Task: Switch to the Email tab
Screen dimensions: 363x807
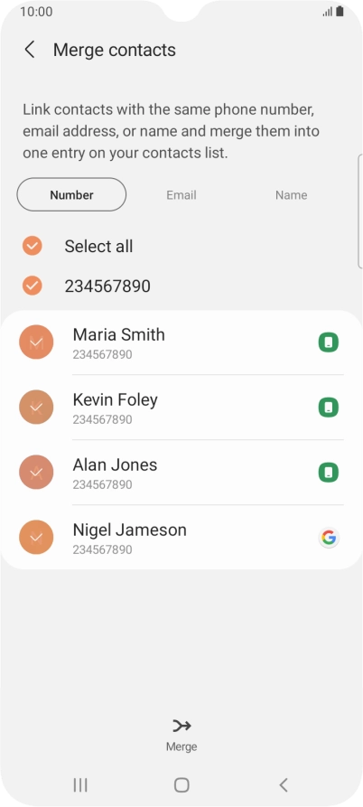Action: pyautogui.click(x=181, y=195)
